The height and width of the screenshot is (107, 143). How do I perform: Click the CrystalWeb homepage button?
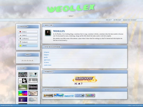click(90, 95)
